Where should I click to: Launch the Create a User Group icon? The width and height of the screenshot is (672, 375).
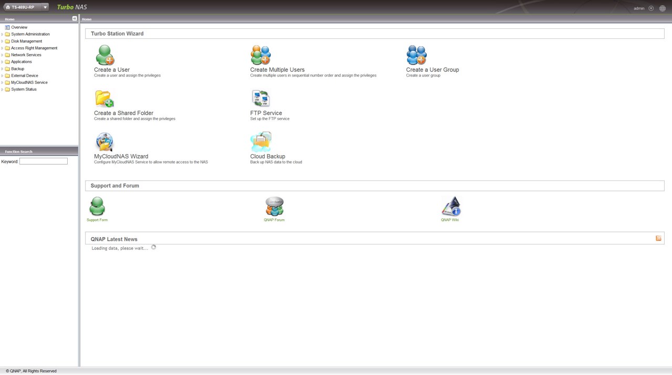(416, 55)
